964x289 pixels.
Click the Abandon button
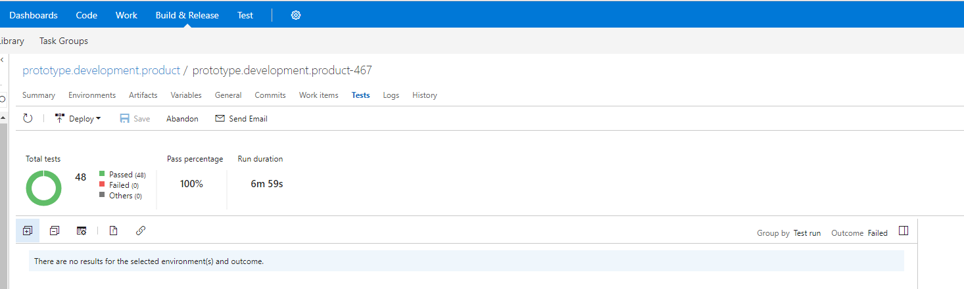(182, 119)
